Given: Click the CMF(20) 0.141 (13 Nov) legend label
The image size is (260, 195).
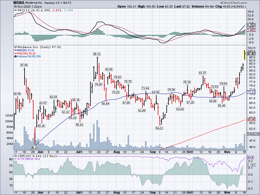Looking at the screenshot, I should (x=37, y=156).
